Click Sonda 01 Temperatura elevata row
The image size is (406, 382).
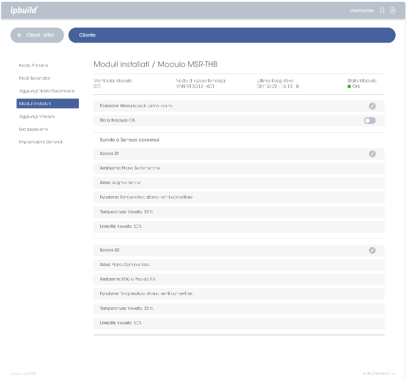point(239,211)
